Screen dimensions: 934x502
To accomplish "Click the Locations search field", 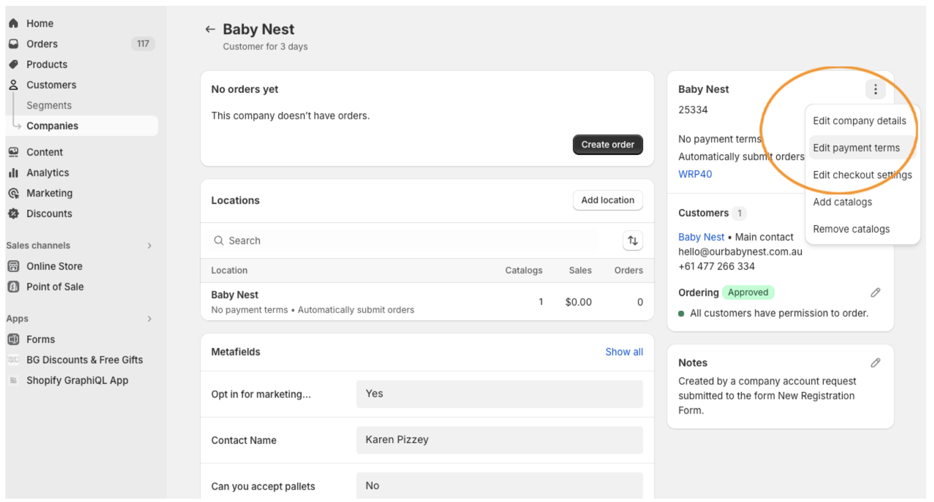I will [x=402, y=241].
